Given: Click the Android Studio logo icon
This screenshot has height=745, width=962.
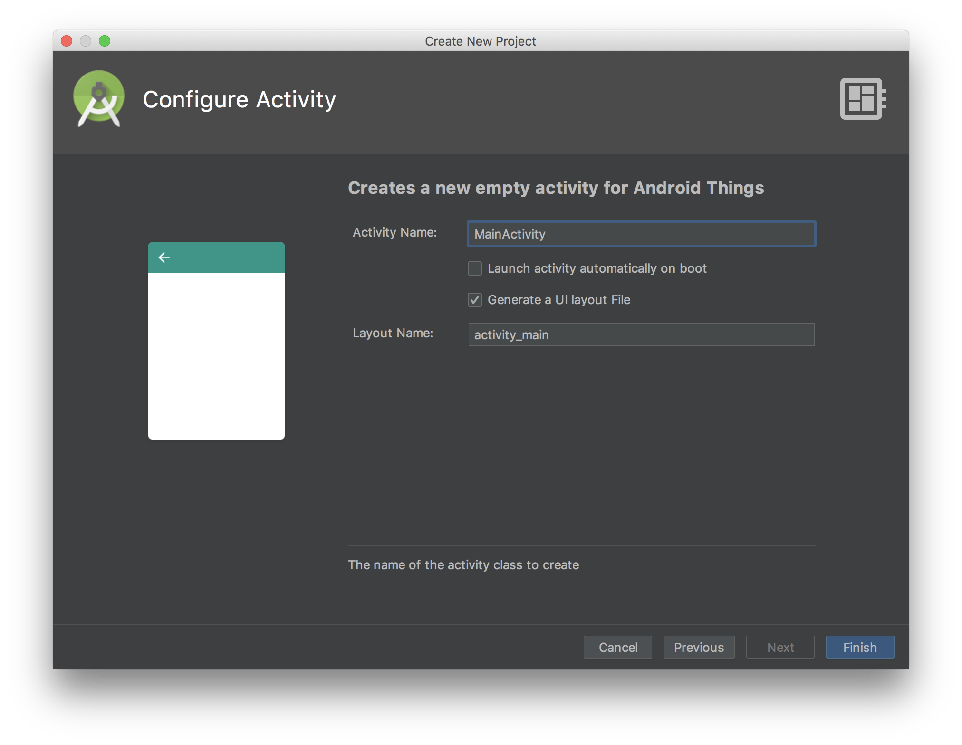Looking at the screenshot, I should [x=99, y=99].
